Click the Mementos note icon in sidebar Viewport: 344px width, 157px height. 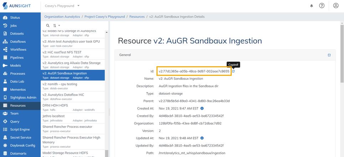point(5,90)
